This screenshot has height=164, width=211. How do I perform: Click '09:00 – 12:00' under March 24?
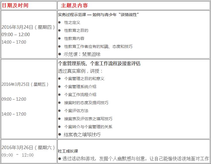[15, 35]
